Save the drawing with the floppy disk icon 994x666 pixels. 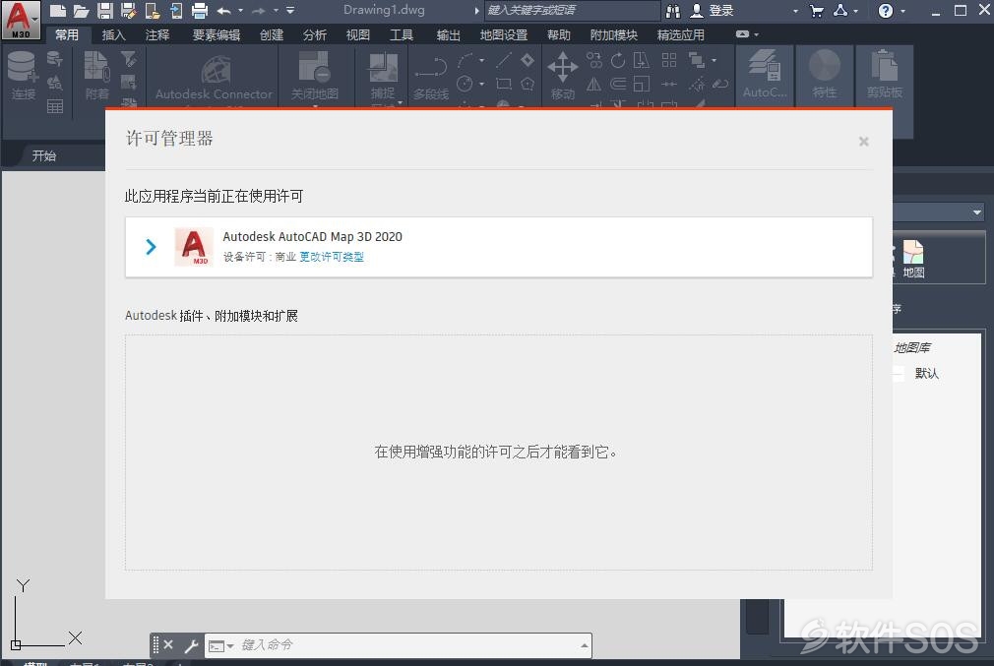point(104,10)
